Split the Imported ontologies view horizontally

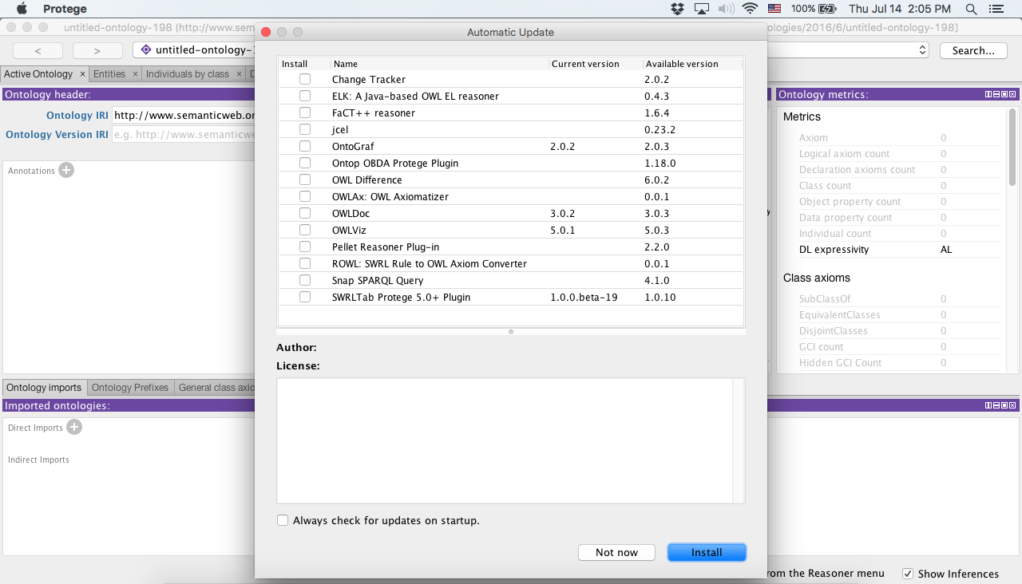(996, 405)
